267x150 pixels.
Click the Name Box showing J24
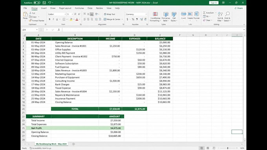pyautogui.click(x=30, y=30)
